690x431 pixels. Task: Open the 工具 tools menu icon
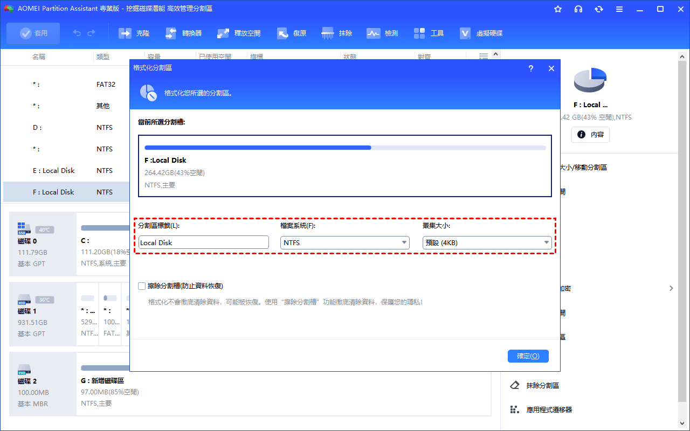pyautogui.click(x=419, y=33)
